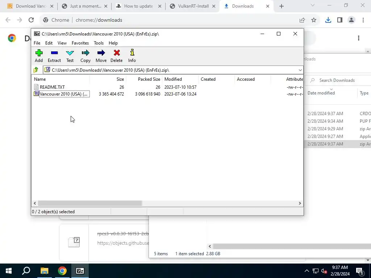Sort by the Modified column header
Viewport: 371px width, 278px height.
[180, 79]
